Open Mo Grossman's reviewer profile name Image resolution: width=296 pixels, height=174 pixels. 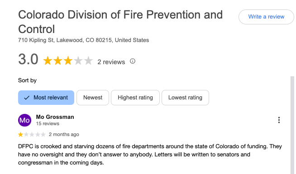[55, 117]
